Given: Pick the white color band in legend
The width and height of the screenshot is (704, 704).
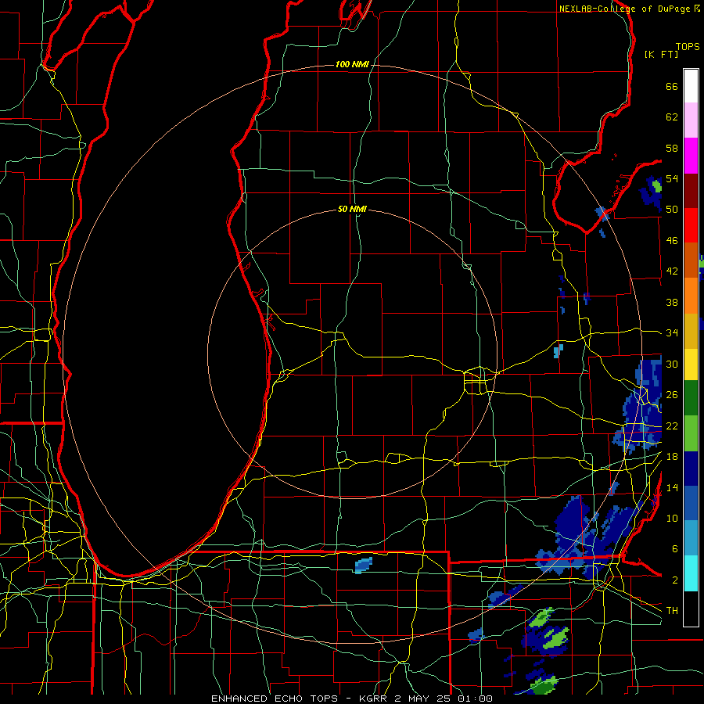Looking at the screenshot, I should point(691,86).
